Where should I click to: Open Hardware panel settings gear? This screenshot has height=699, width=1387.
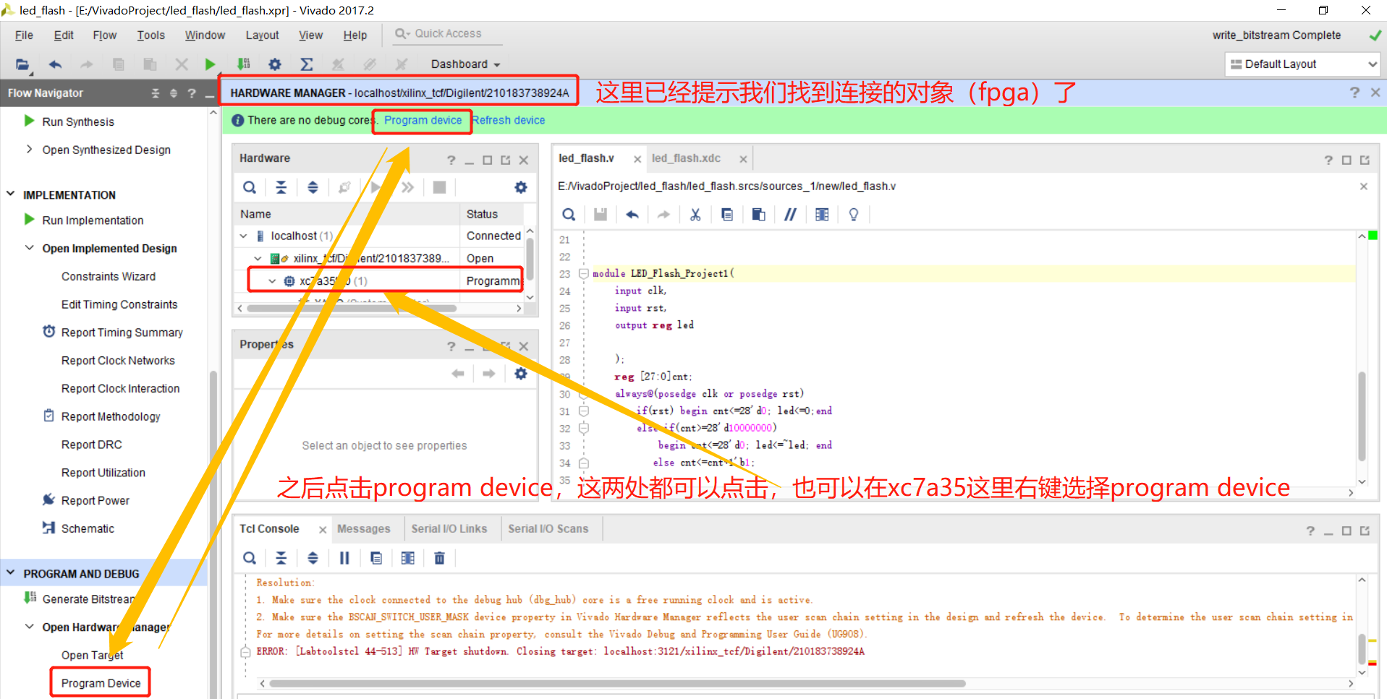click(521, 187)
